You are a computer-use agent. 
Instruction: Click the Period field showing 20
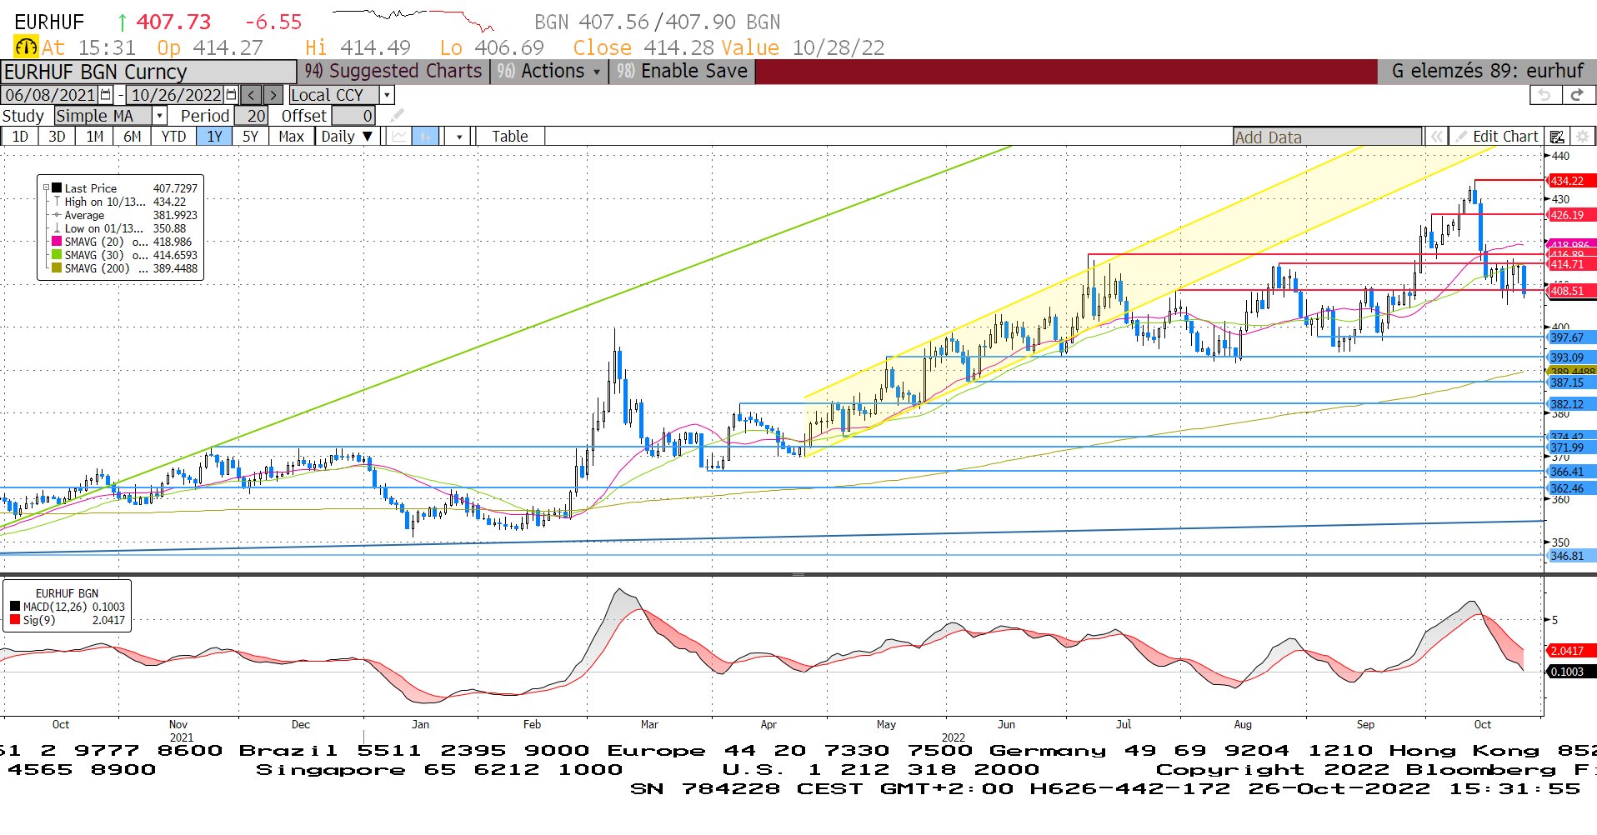(251, 115)
